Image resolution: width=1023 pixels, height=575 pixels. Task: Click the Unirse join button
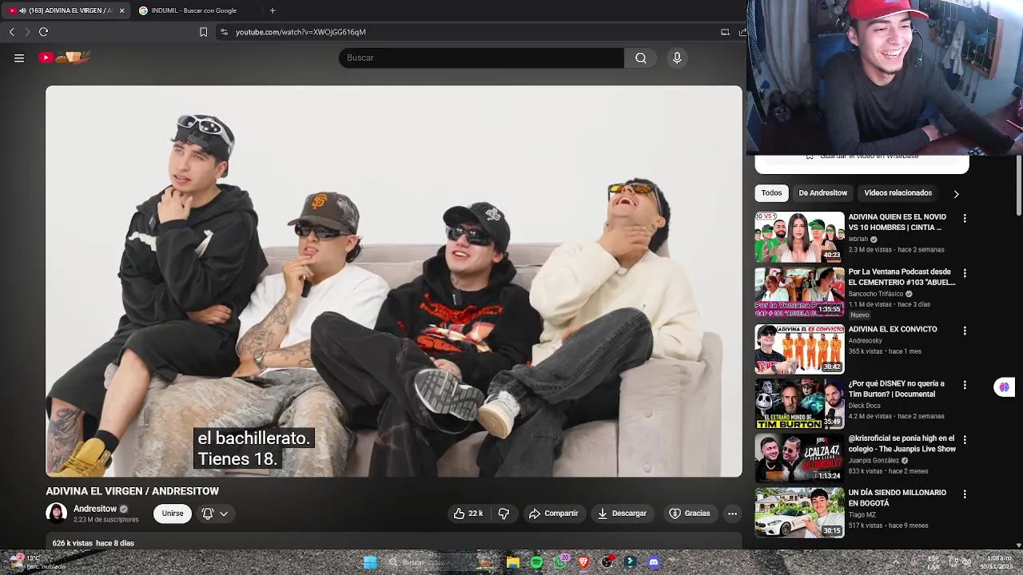click(x=173, y=514)
